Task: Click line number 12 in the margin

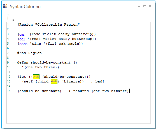Action: coord(9,77)
